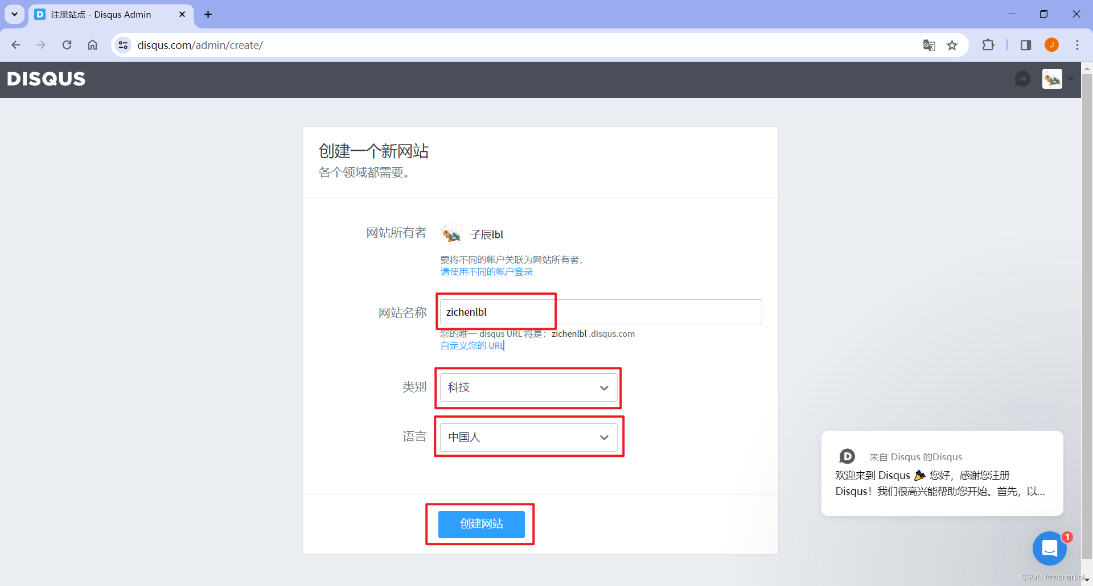Click the 创建网站 button
This screenshot has height=586, width=1093.
(x=481, y=524)
